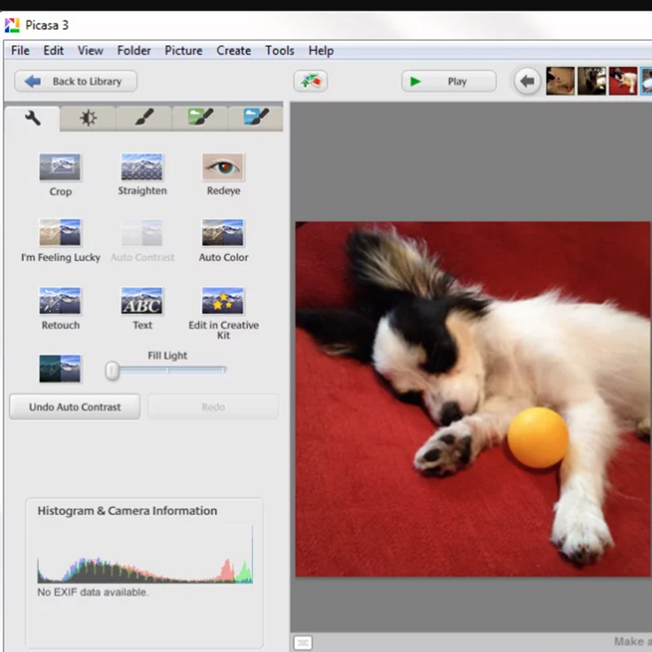Open the Tools menu
This screenshot has width=652, height=652.
[x=280, y=51]
